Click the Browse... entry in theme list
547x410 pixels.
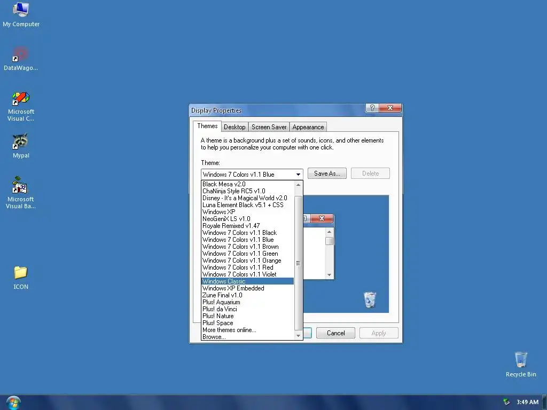point(248,337)
